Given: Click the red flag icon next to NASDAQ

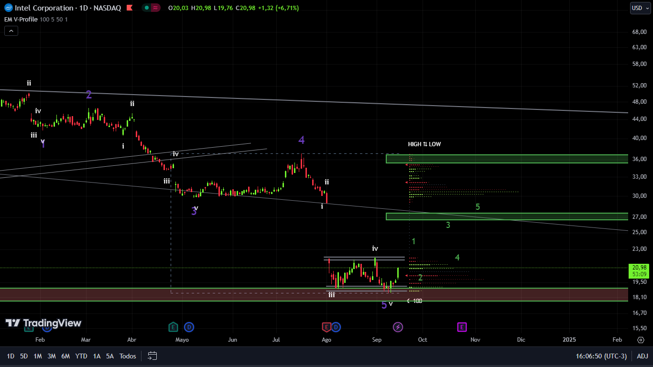Looking at the screenshot, I should (x=129, y=8).
